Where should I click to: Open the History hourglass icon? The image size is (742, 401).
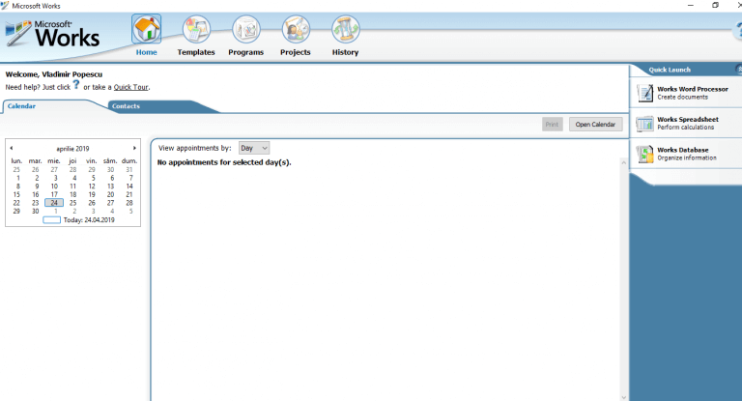[x=346, y=29]
